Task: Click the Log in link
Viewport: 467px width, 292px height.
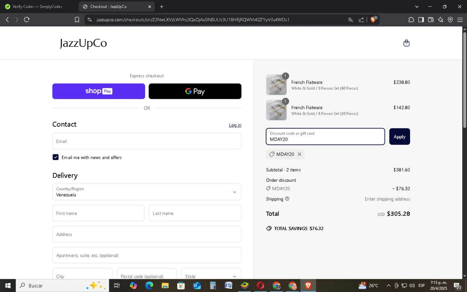Action: [235, 125]
